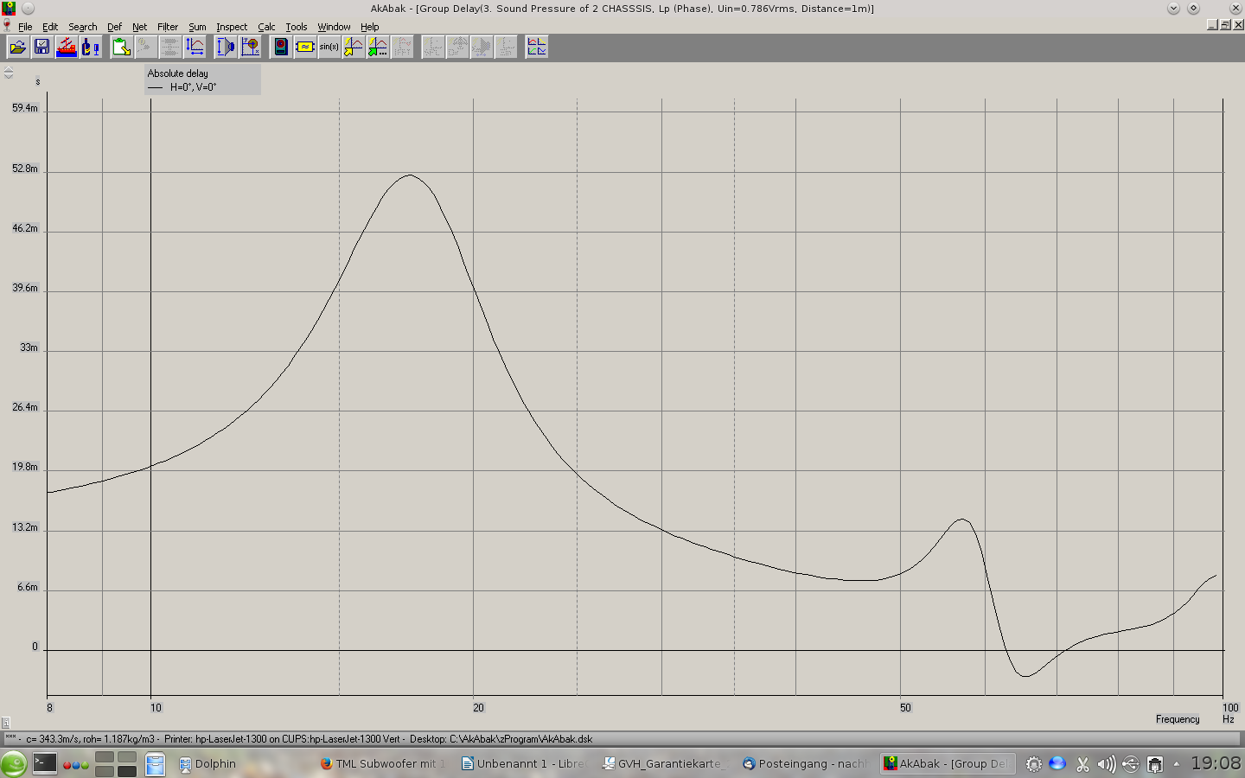Click the multi-chart overview toolbar icon
The height and width of the screenshot is (778, 1245).
(x=536, y=47)
